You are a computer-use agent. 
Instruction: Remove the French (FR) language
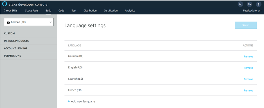[x=249, y=91]
